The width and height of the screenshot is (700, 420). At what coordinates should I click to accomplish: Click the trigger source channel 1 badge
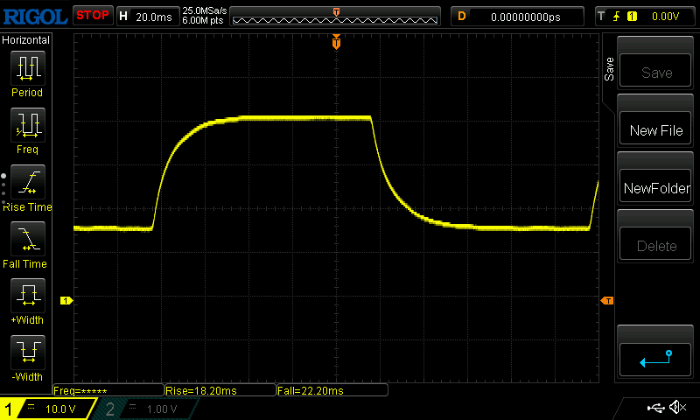coord(632,17)
